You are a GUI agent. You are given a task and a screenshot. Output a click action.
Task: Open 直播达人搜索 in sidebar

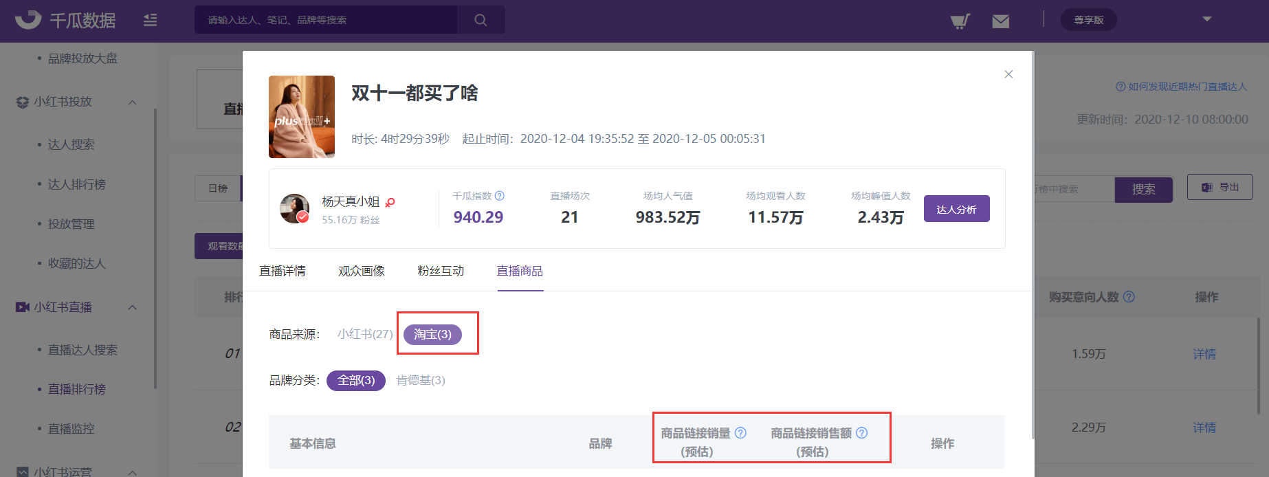(x=82, y=350)
